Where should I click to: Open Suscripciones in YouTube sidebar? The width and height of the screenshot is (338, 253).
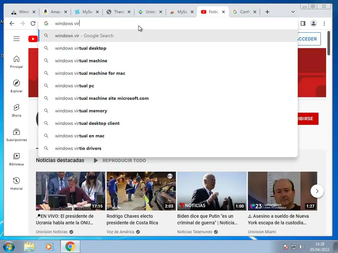pyautogui.click(x=17, y=135)
